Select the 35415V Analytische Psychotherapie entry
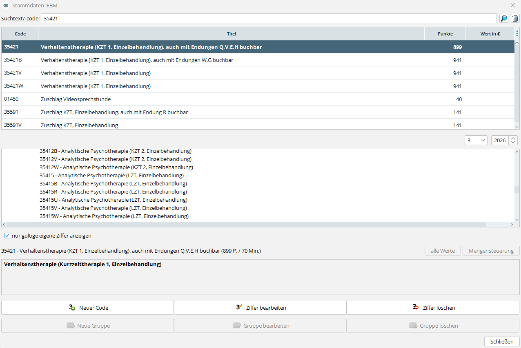Viewport: 521px width, 348px height. click(113, 208)
